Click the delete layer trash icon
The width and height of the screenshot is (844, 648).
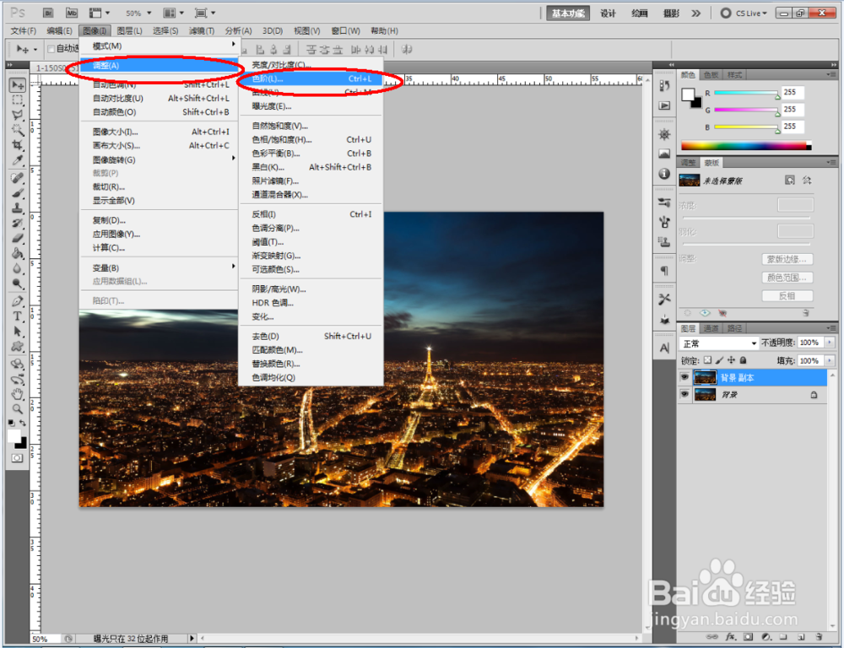pyautogui.click(x=819, y=637)
